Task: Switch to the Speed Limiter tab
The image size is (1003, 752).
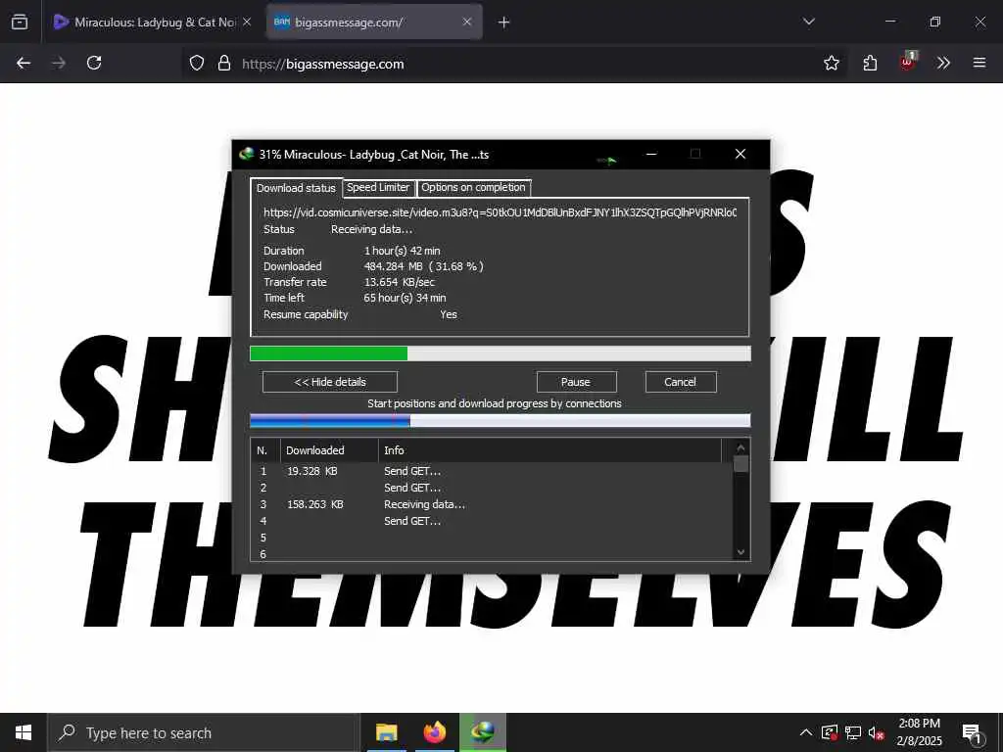Action: [379, 187]
